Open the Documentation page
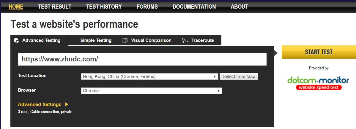Screen dimensions: 356x129 [194, 7]
